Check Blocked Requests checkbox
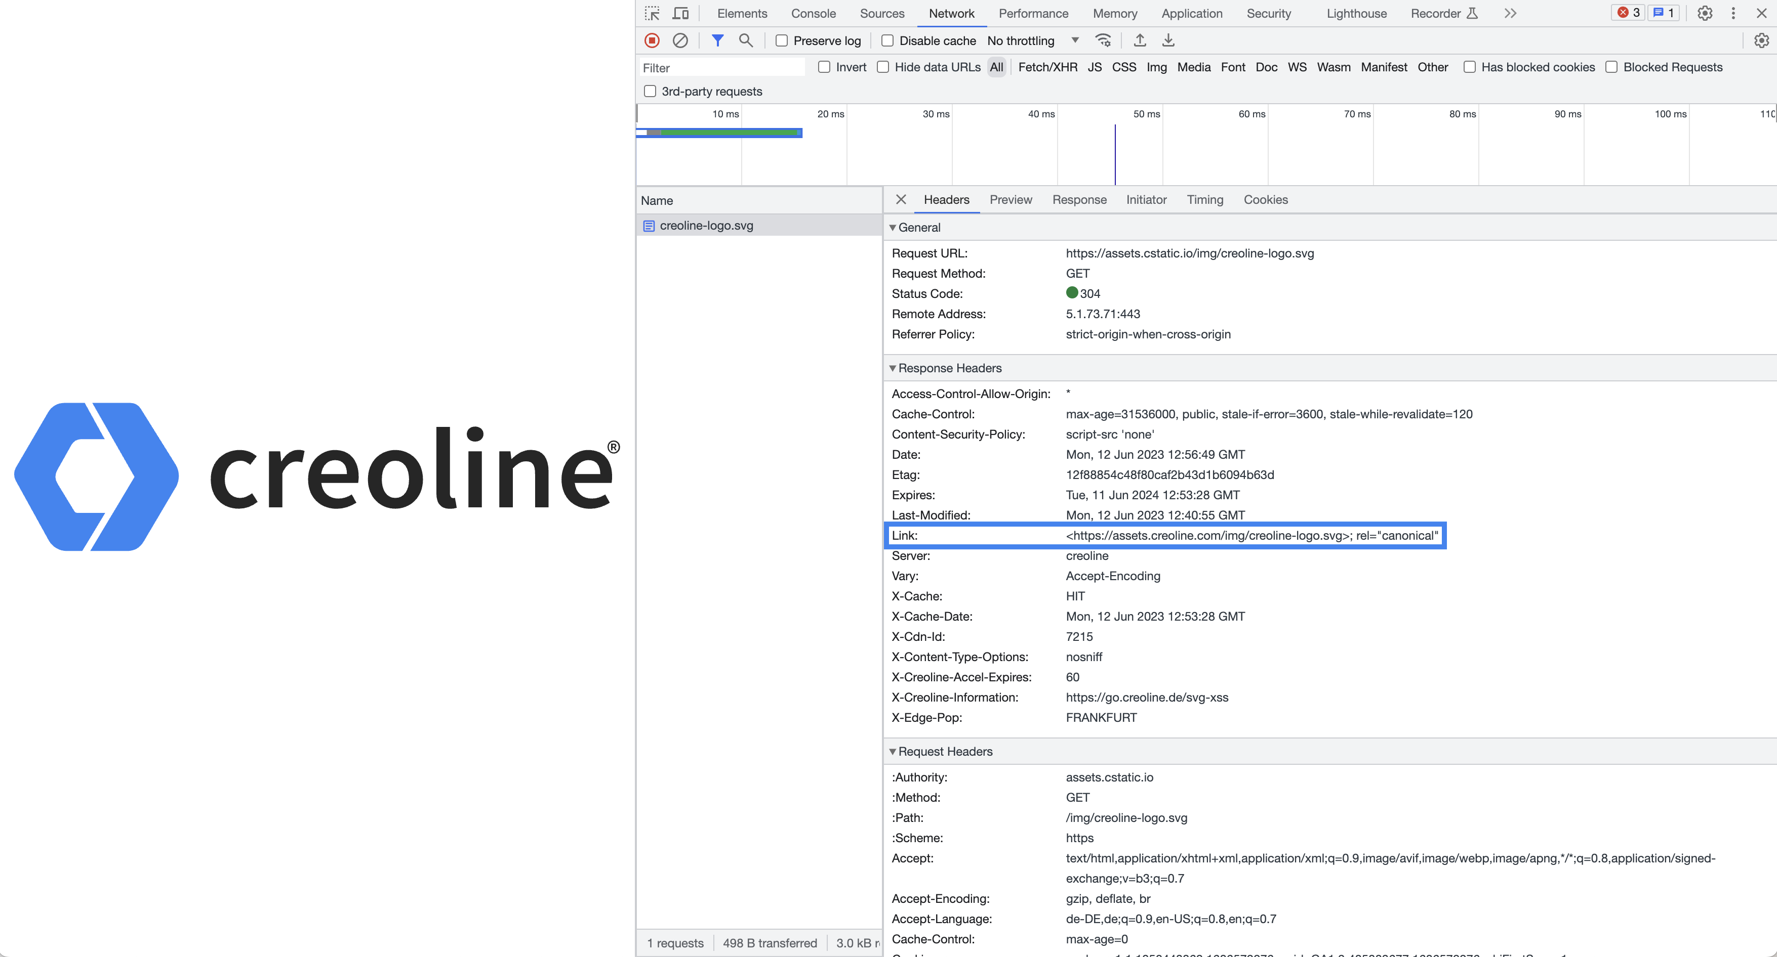Image resolution: width=1777 pixels, height=957 pixels. click(1611, 67)
